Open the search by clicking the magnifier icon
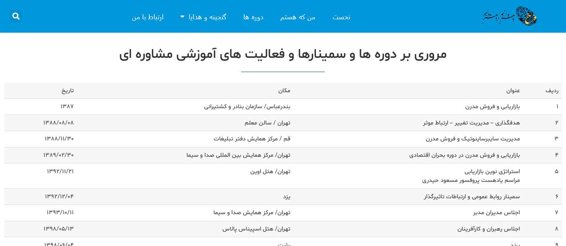The width and height of the screenshot is (566, 246). [16, 16]
